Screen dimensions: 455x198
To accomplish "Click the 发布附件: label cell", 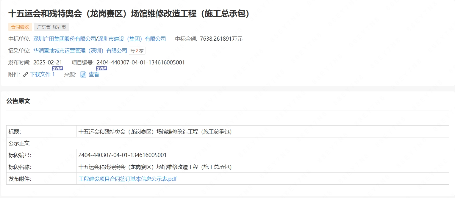I will point(41,179).
